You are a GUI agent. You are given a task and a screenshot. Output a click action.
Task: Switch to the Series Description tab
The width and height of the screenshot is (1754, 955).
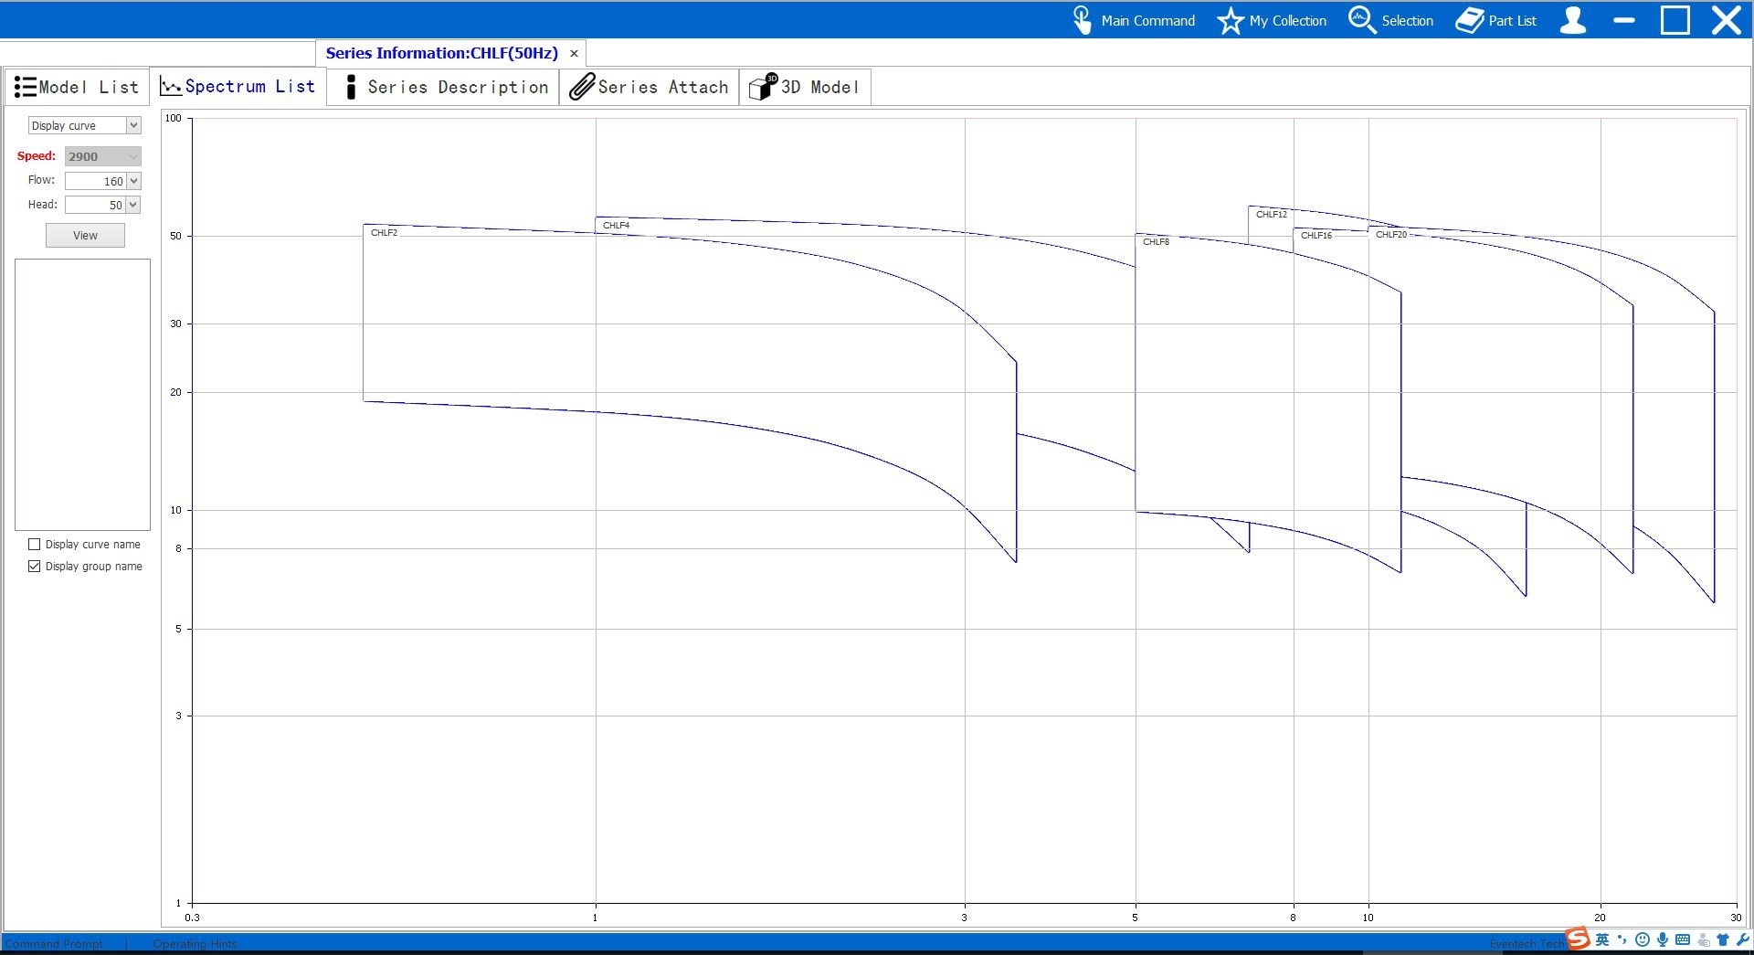443,88
